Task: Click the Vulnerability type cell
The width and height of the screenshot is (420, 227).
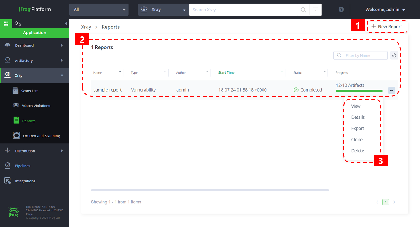Action: pyautogui.click(x=143, y=90)
